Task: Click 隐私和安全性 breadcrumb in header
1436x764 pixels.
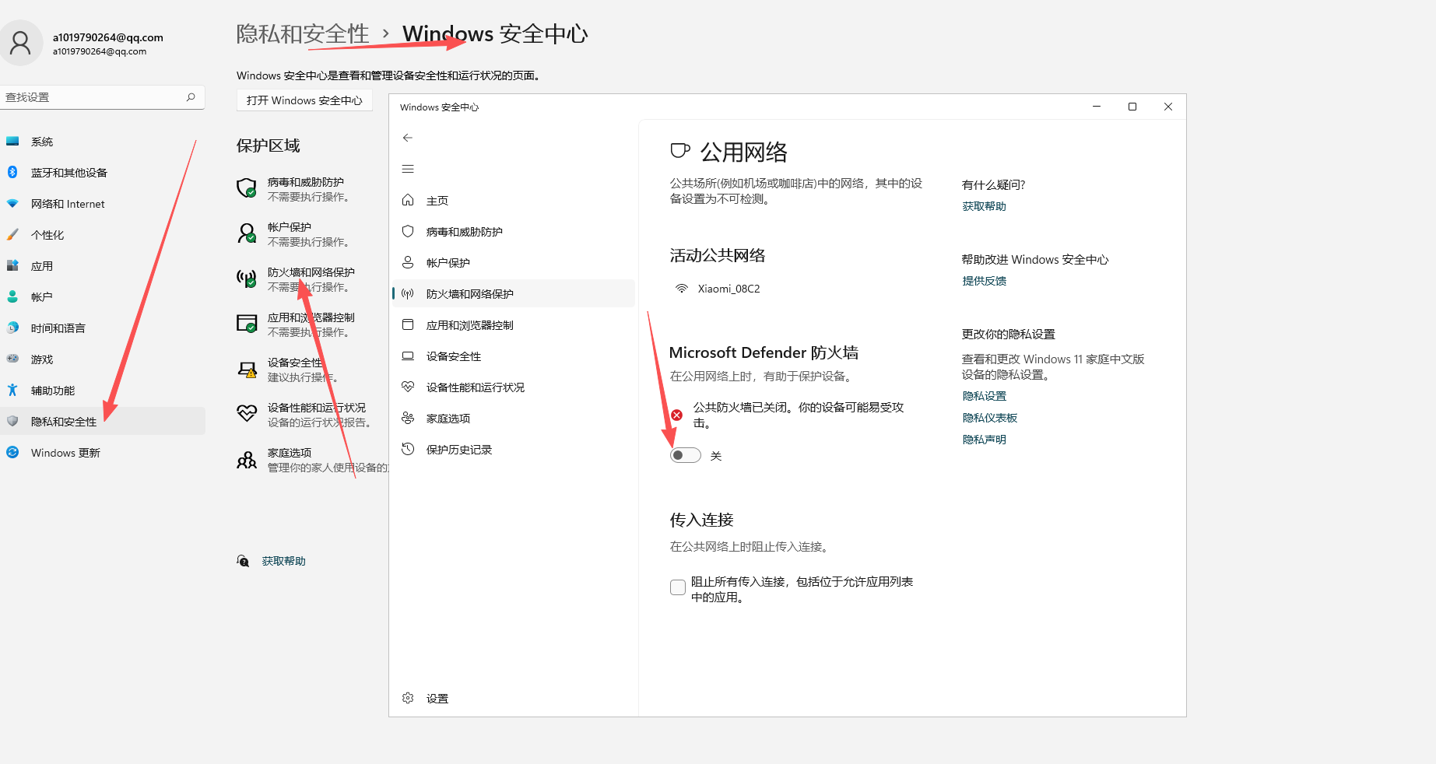Action: (303, 34)
